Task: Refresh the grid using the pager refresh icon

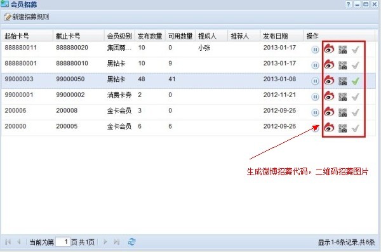Action: [131, 242]
